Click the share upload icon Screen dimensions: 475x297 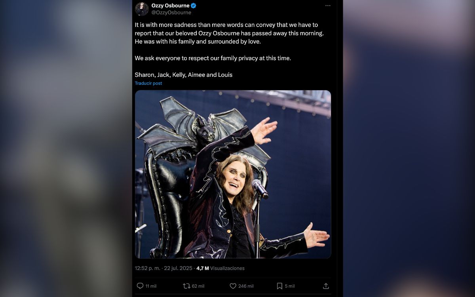(x=326, y=286)
